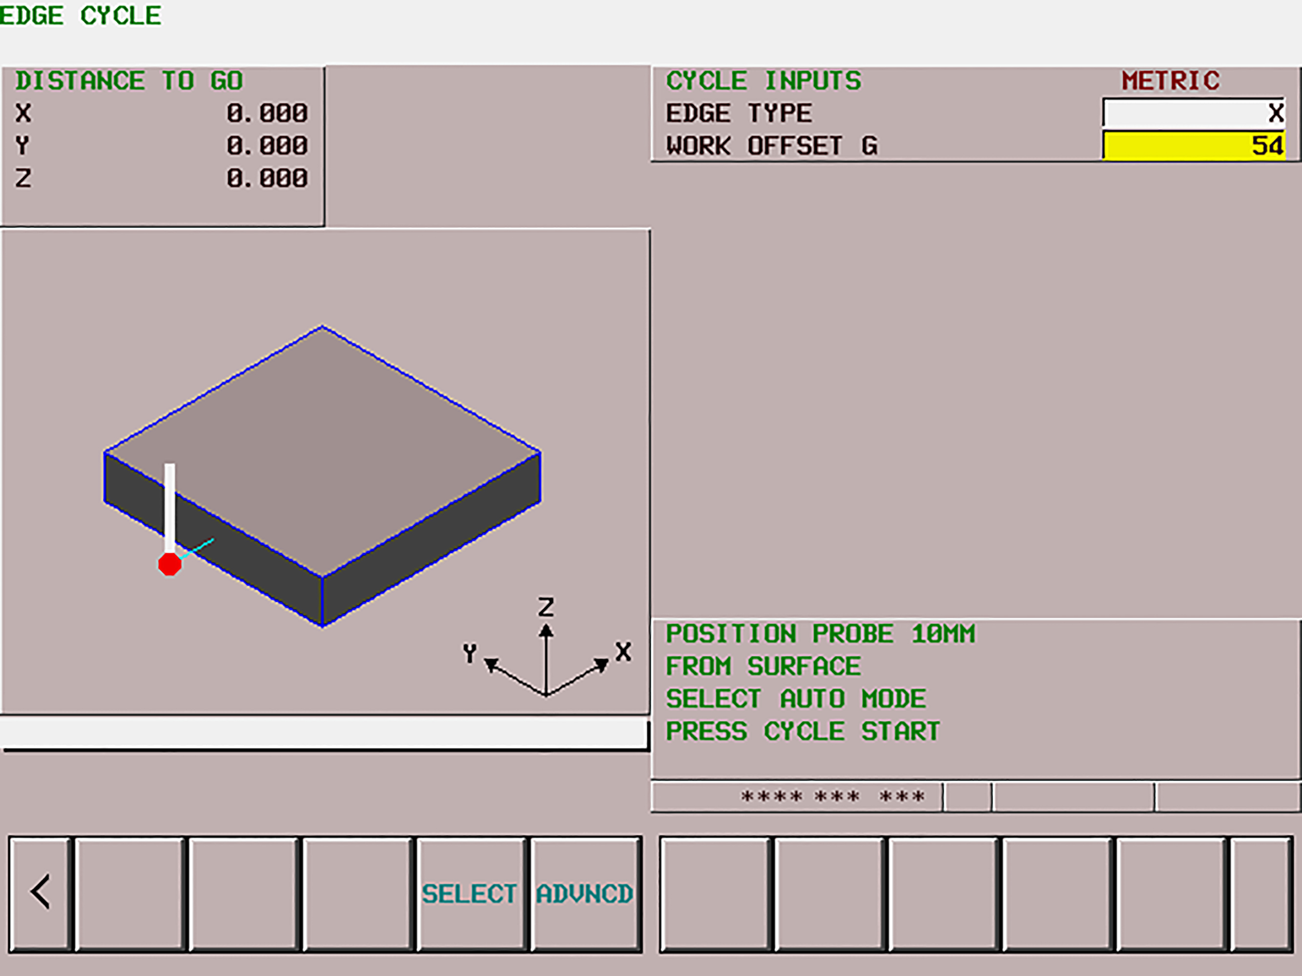Click the status asterisks field
This screenshot has width=1302, height=976.
(x=832, y=797)
